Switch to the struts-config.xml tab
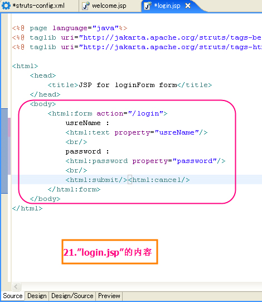262x302 pixels. [x=38, y=6]
